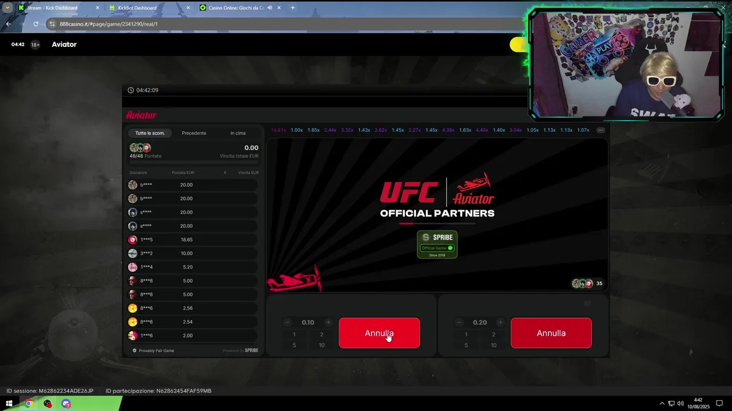
Task: Open Chrome from the taskbar
Action: pyautogui.click(x=29, y=404)
